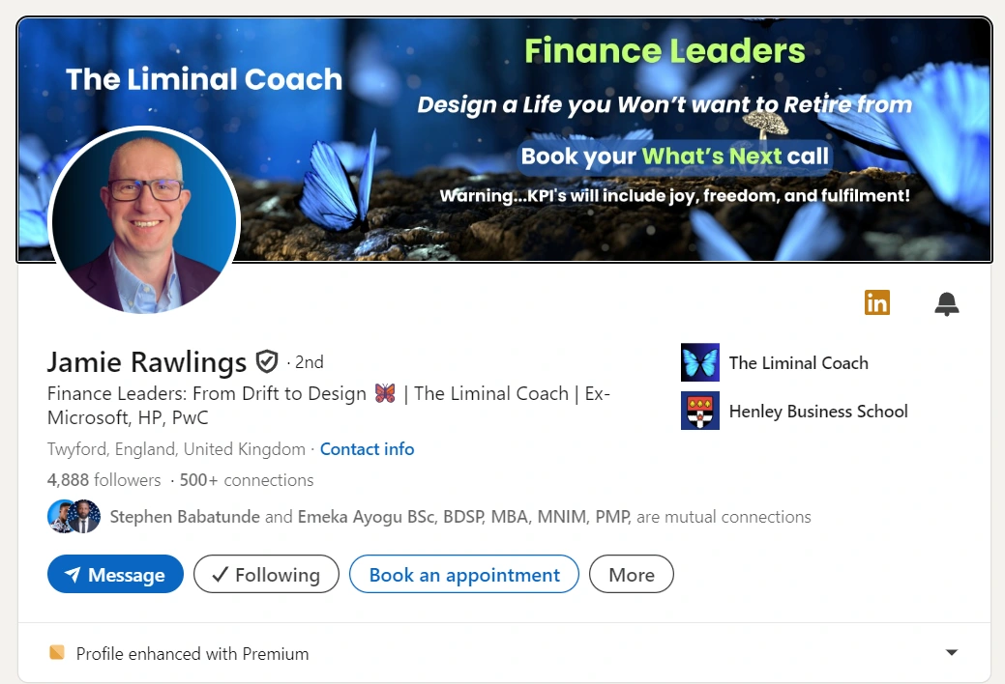Open The Liminal Coach company link

[x=798, y=363]
